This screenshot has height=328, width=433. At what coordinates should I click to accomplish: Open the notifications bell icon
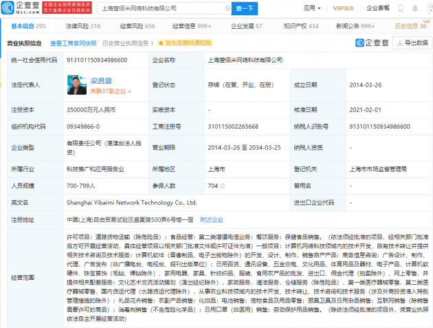(x=414, y=8)
